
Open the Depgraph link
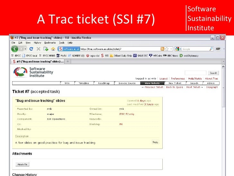click(212, 87)
